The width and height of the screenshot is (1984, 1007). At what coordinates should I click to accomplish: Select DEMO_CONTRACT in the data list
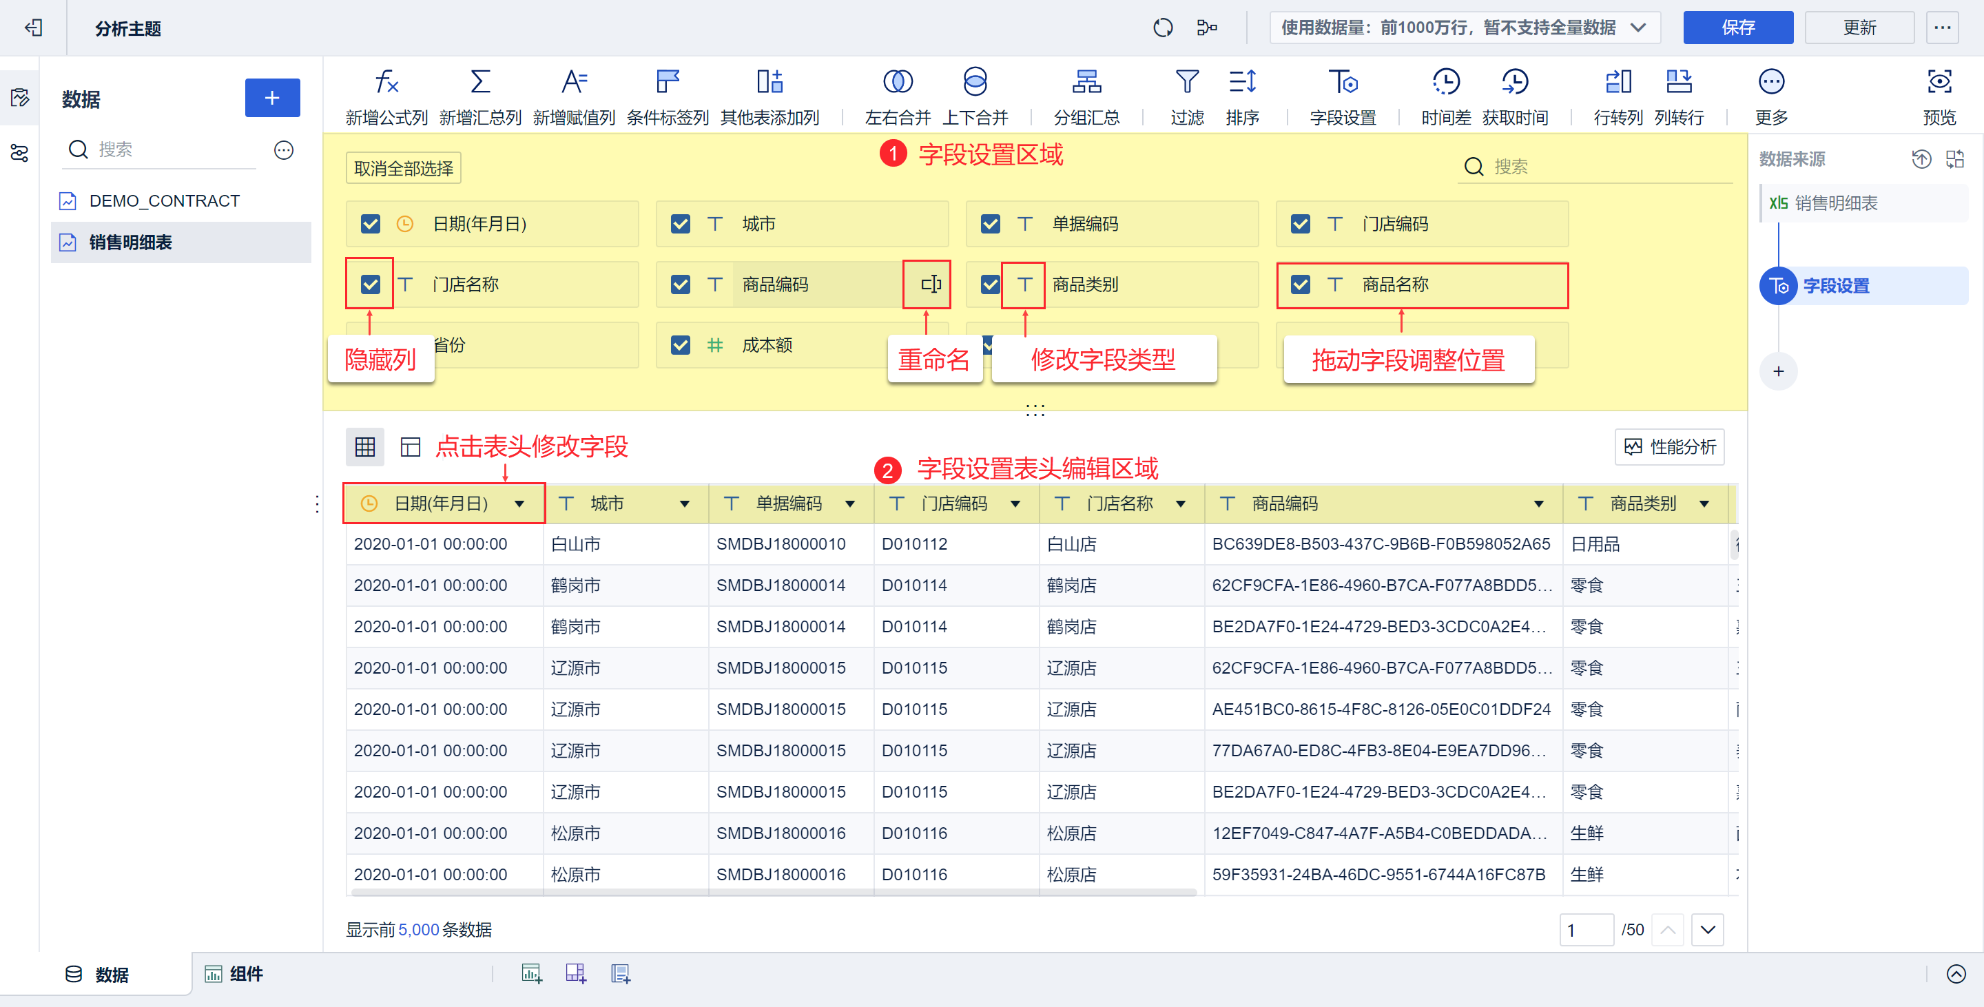point(164,201)
